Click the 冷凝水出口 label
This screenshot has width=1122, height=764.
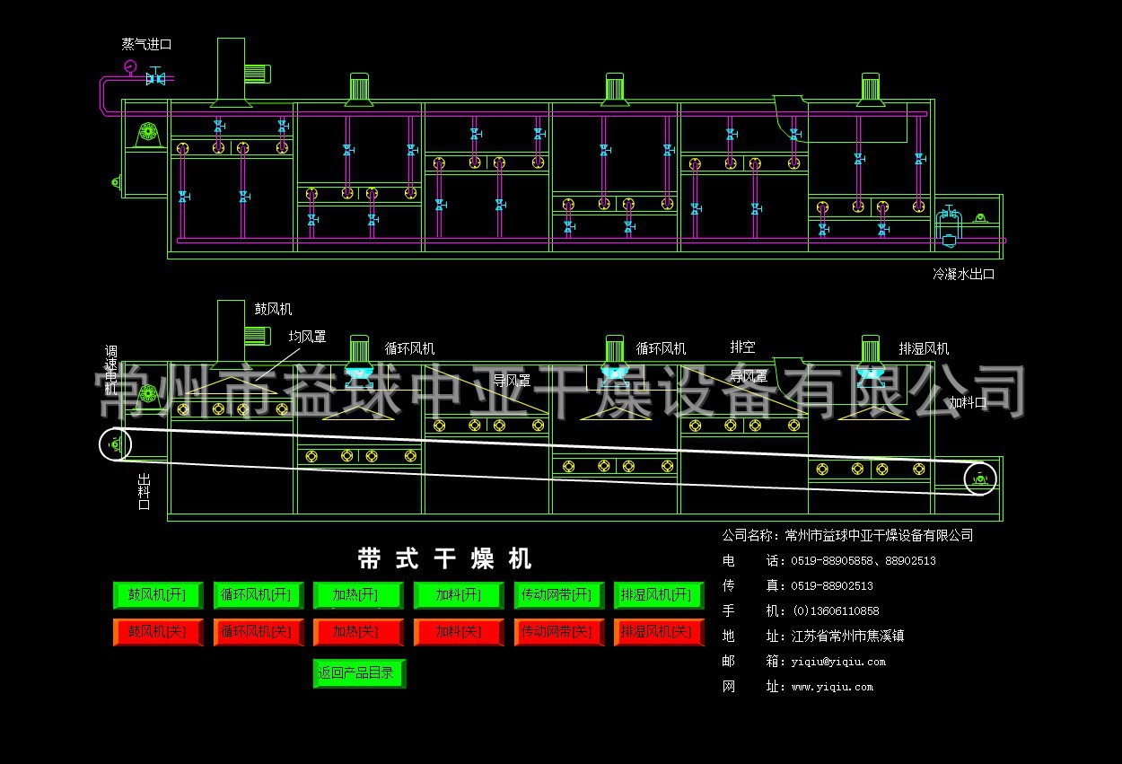(964, 274)
